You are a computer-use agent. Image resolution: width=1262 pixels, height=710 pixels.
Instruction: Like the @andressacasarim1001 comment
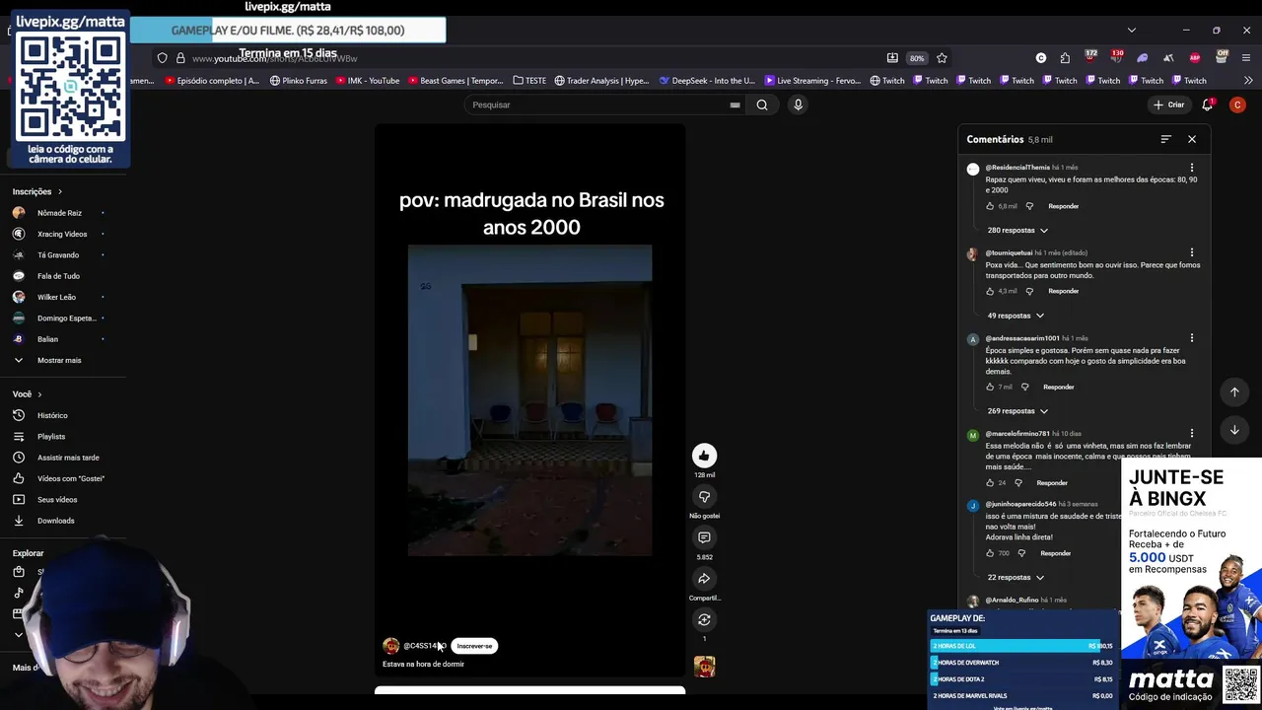tap(990, 387)
